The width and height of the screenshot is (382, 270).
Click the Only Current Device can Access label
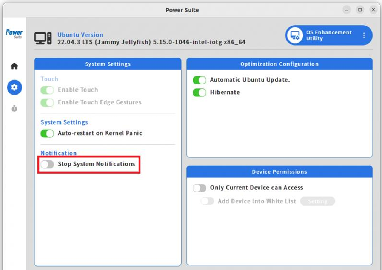point(257,188)
